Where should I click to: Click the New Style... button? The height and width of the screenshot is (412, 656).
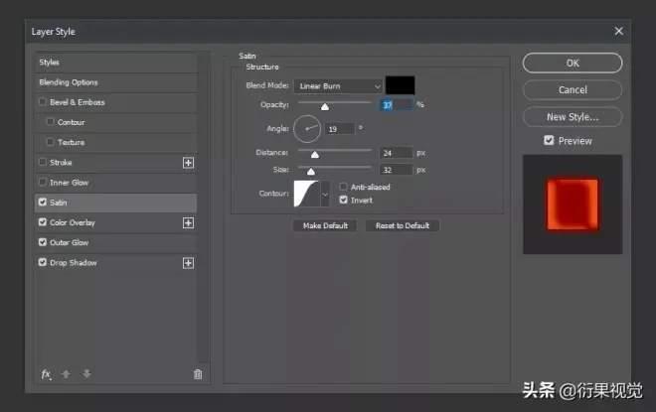click(x=573, y=117)
